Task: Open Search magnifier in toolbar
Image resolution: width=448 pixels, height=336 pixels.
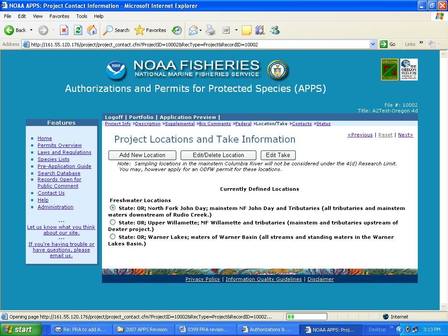Action: pos(108,30)
